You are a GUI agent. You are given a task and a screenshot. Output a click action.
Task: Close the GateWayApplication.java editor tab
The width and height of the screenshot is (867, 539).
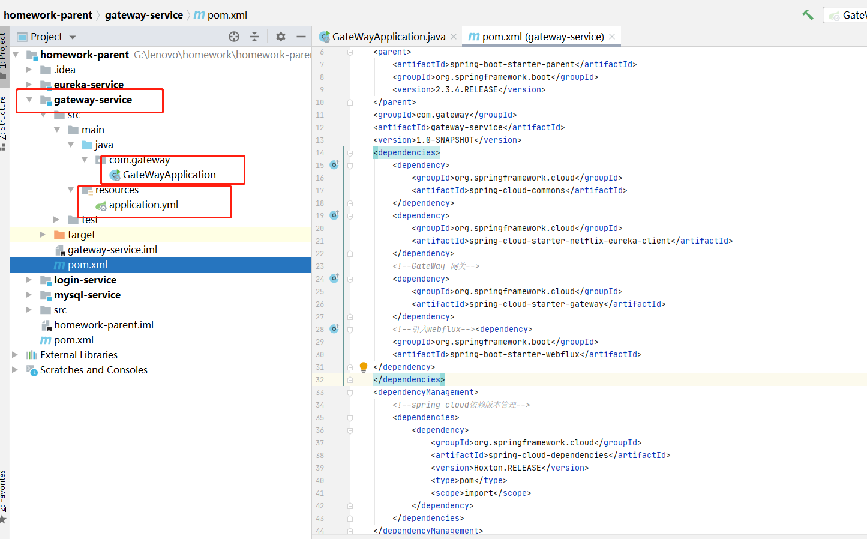click(x=454, y=37)
